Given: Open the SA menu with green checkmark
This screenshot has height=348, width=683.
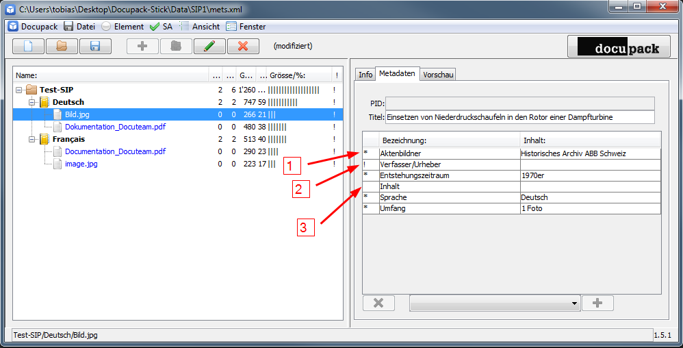Looking at the screenshot, I should 161,27.
